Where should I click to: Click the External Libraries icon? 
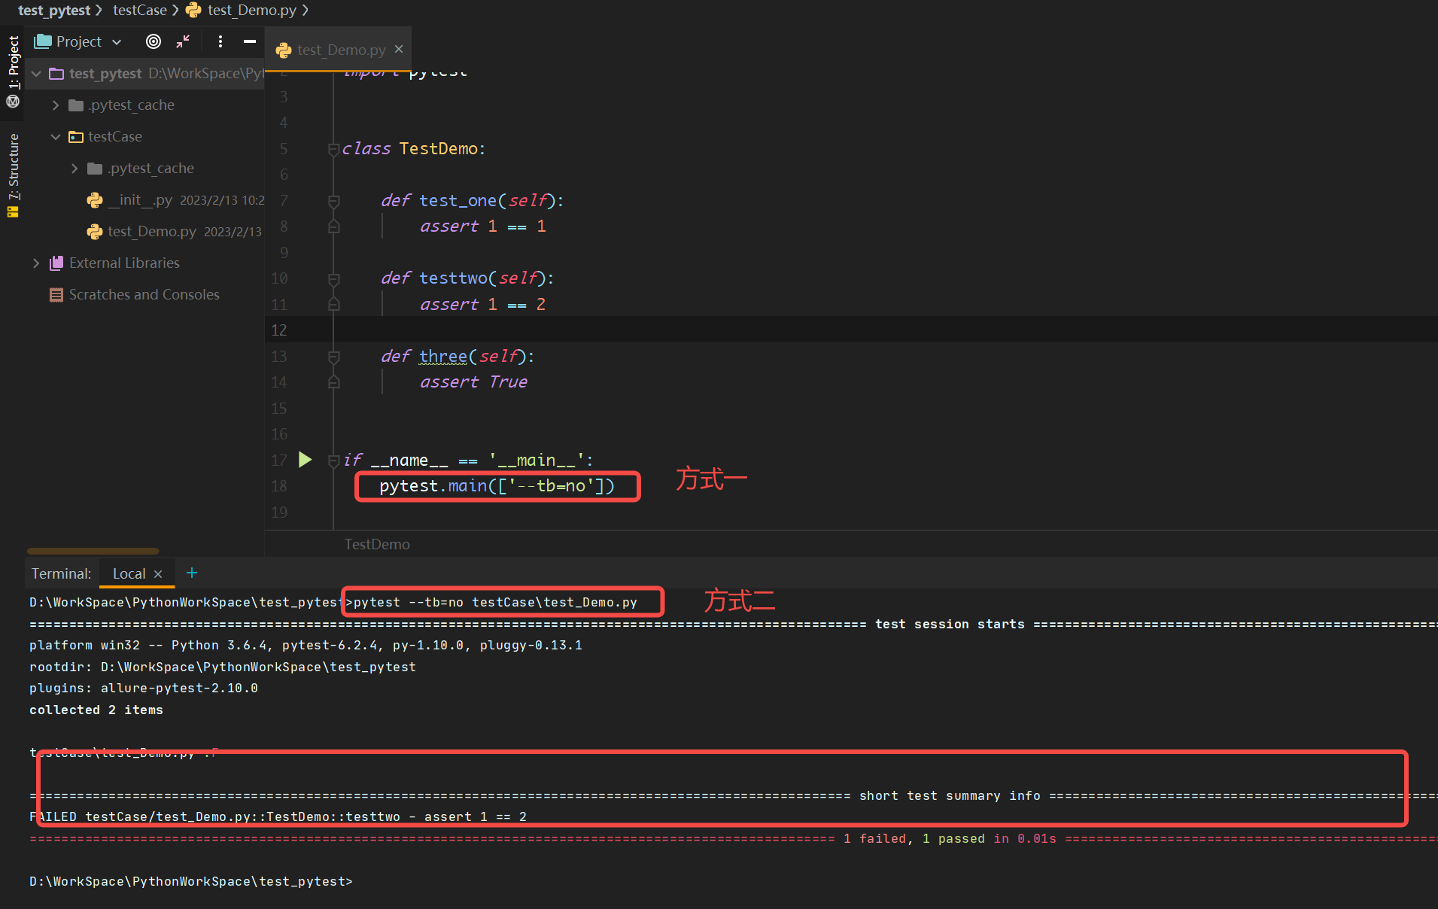(x=56, y=263)
